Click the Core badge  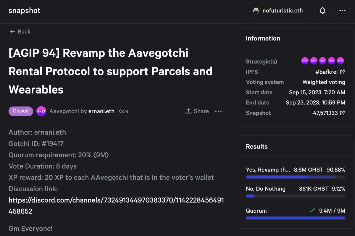coord(124,111)
